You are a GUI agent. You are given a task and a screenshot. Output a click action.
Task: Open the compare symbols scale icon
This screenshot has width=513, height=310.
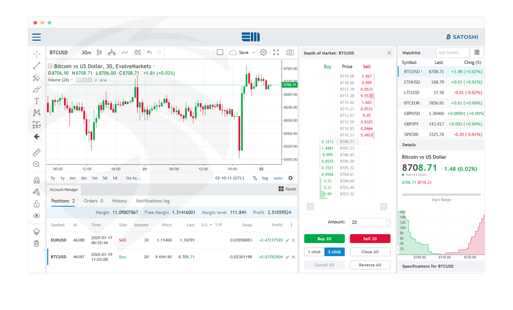pyautogui.click(x=112, y=52)
